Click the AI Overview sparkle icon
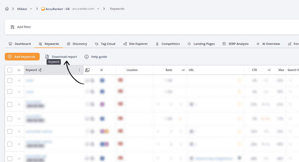Image resolution: width=299 pixels, height=162 pixels. pyautogui.click(x=258, y=44)
